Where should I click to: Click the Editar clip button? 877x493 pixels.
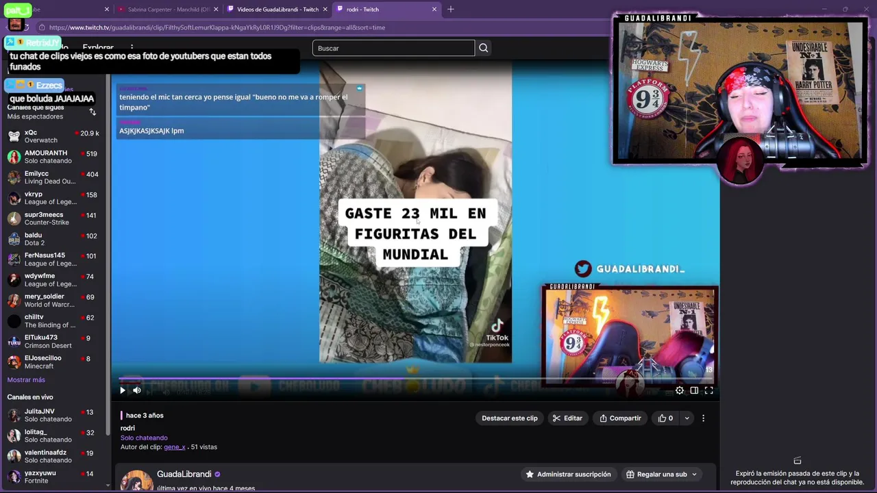click(567, 418)
